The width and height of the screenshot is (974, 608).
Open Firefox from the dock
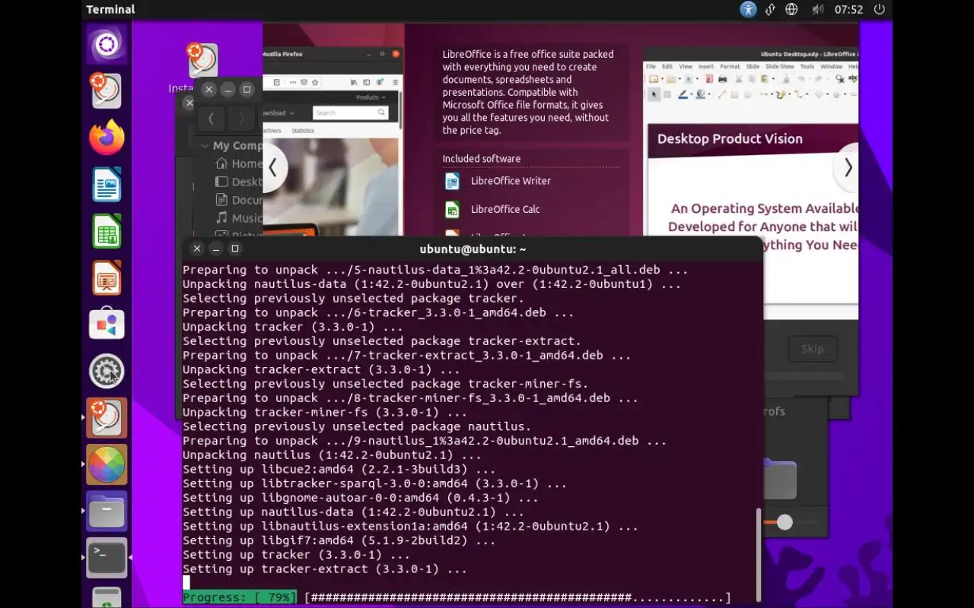tap(107, 138)
